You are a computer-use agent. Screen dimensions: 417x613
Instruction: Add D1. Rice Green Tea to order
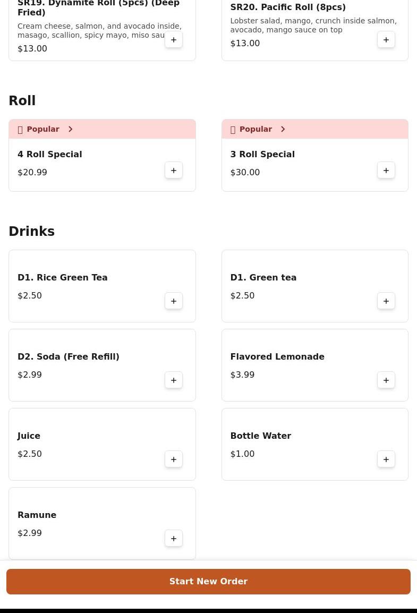click(x=174, y=301)
